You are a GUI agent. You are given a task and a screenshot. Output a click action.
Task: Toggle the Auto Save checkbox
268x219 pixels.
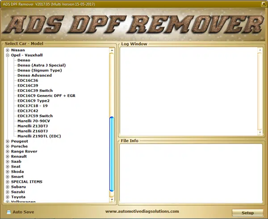point(9,212)
